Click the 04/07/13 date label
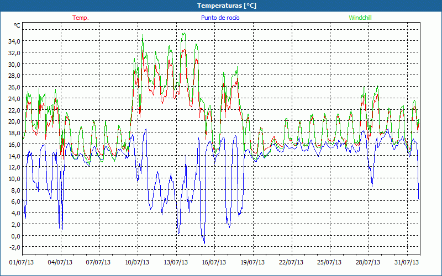 click(60, 263)
